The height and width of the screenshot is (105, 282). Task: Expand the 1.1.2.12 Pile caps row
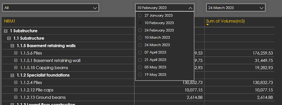pyautogui.click(x=16, y=90)
